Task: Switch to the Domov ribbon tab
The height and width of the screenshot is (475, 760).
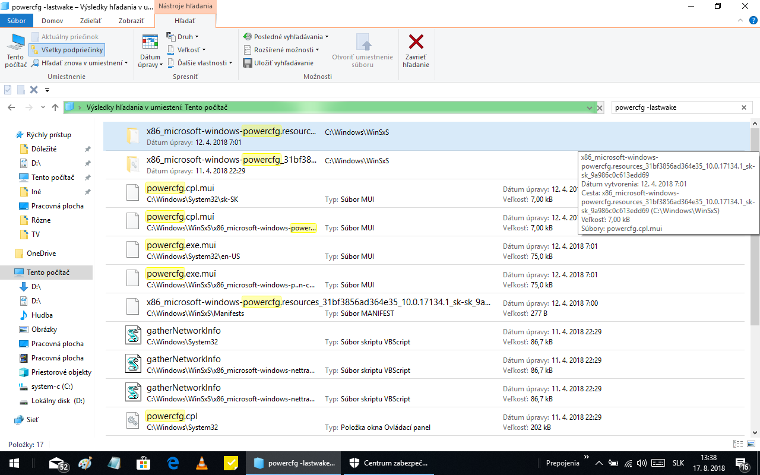Action: tap(52, 21)
